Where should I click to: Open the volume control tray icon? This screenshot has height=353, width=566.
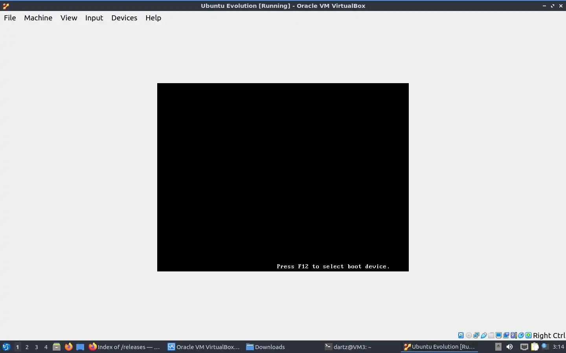tap(509, 347)
